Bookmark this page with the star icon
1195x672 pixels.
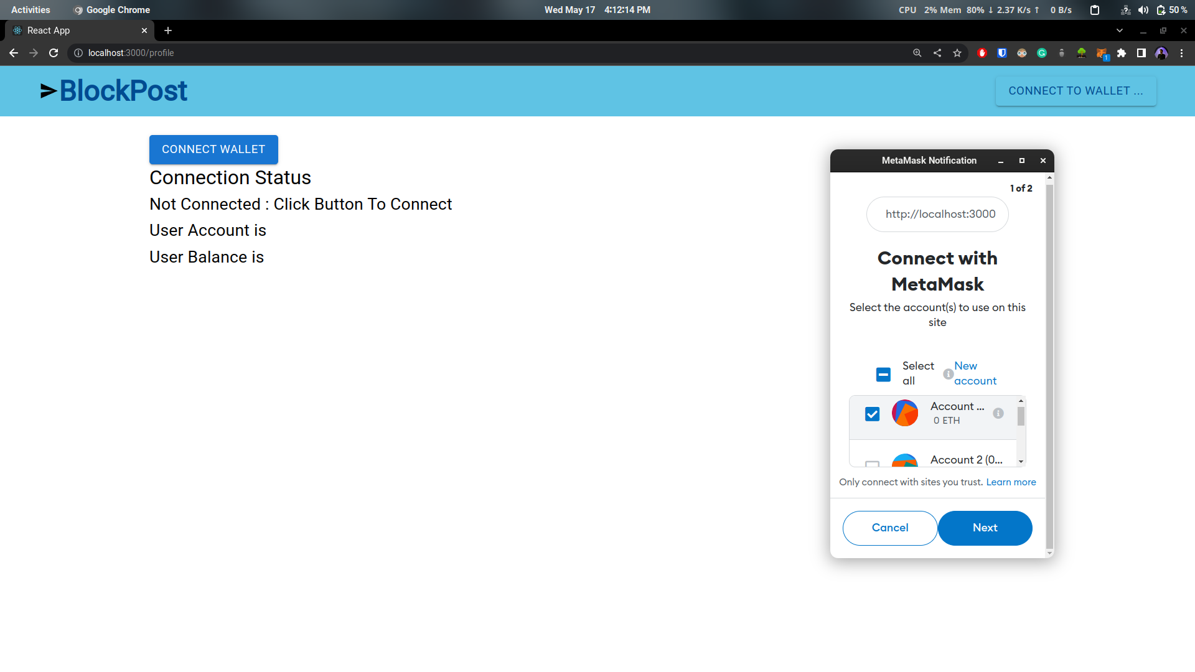(957, 53)
